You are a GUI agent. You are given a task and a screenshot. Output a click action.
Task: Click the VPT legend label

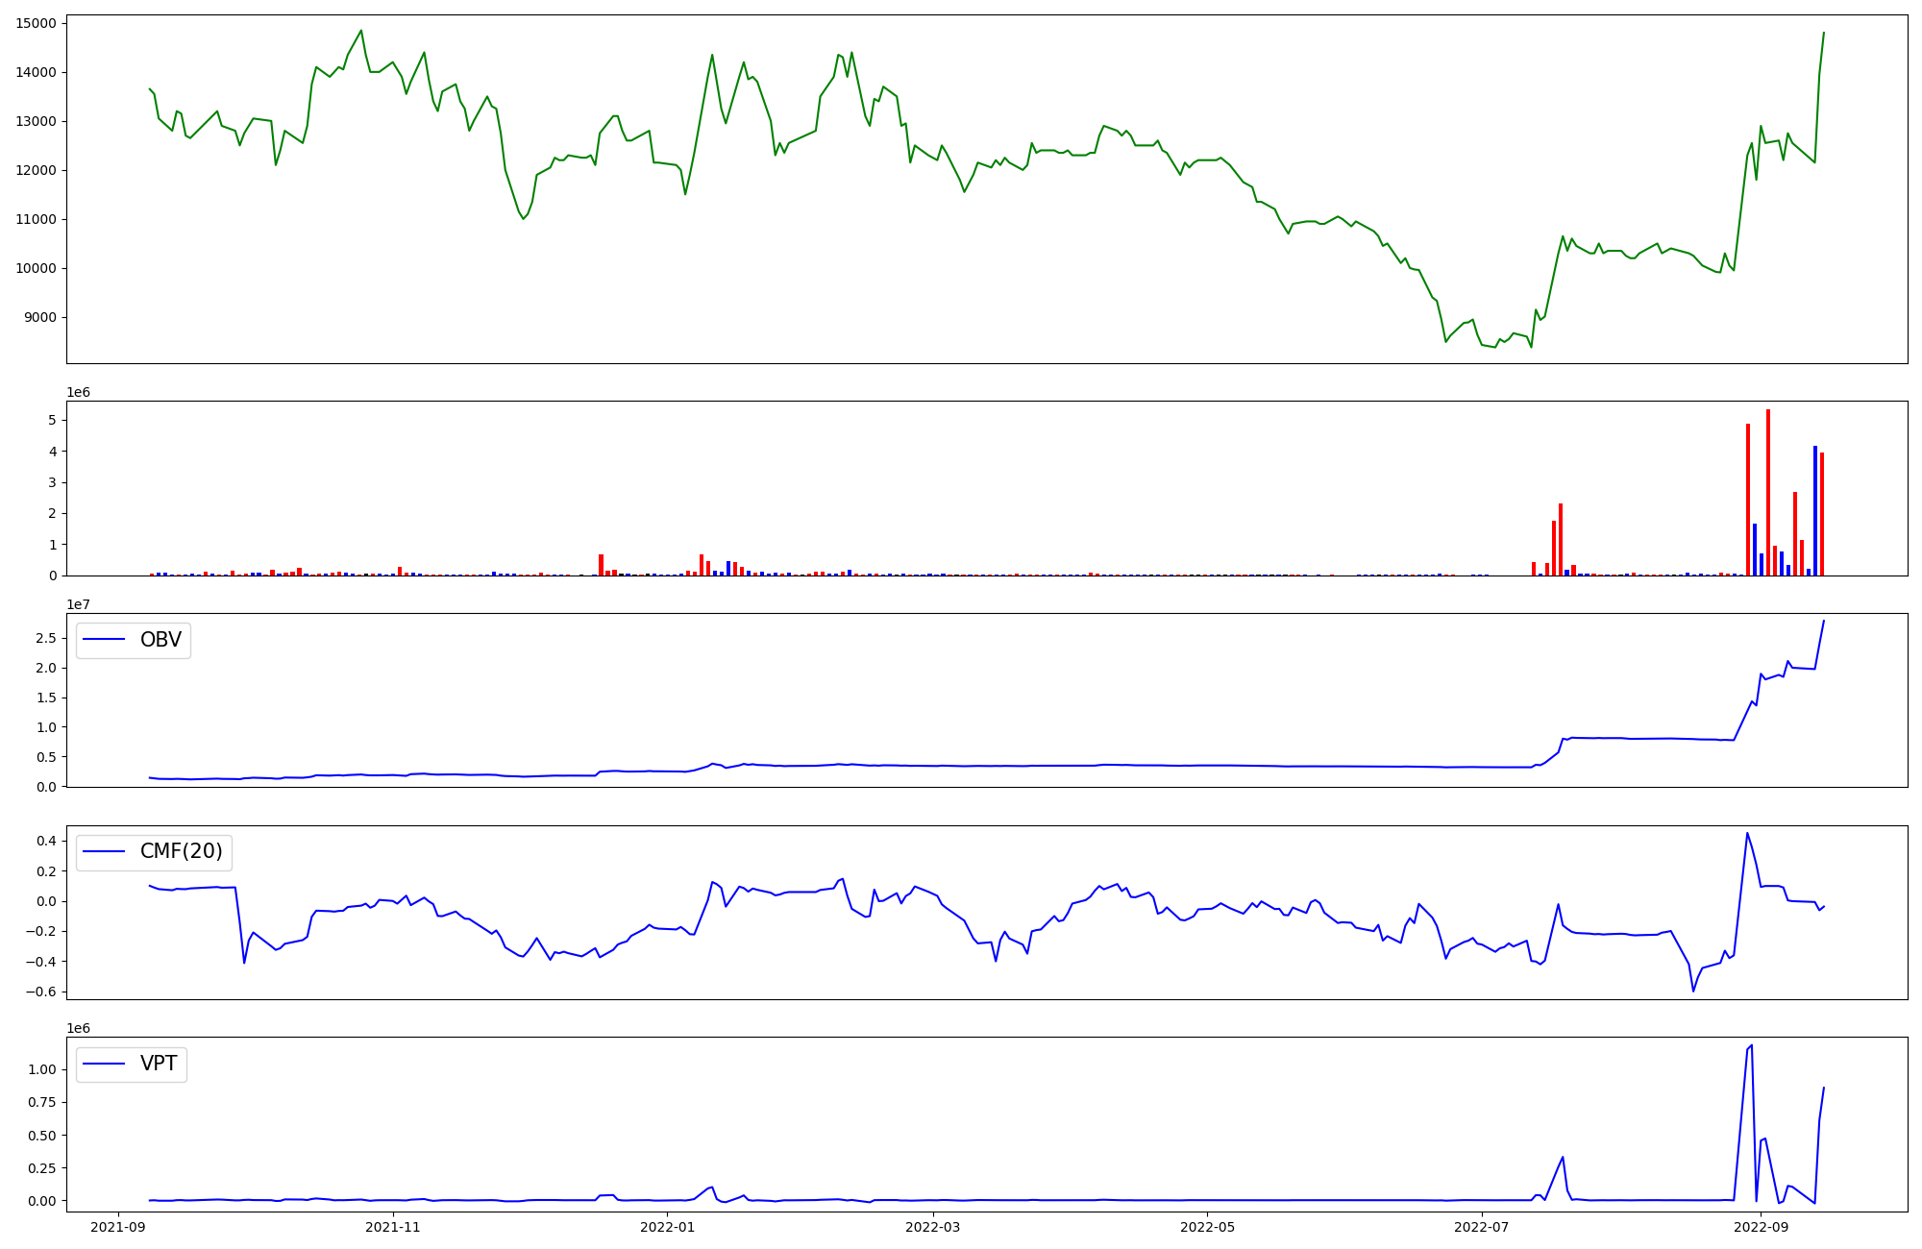click(159, 1064)
